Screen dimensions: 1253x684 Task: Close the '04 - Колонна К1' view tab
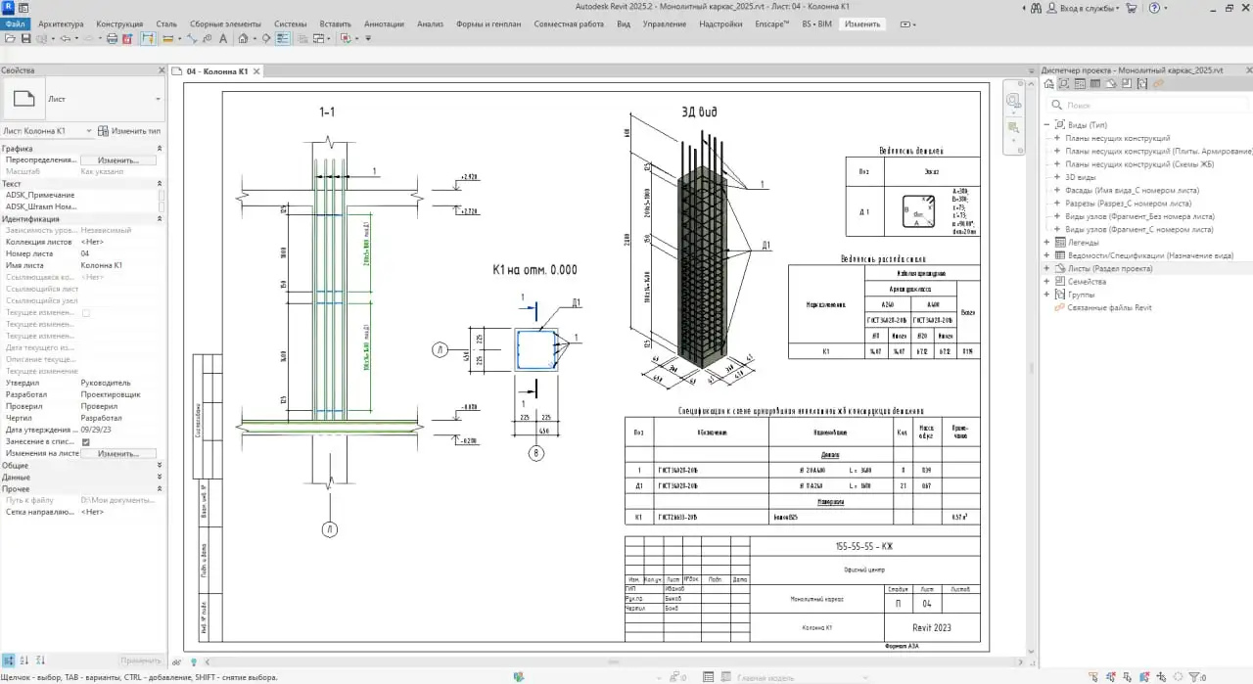pos(256,71)
